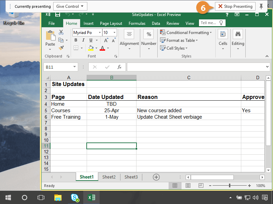Click Increase Font Size icon
The width and height of the screenshot is (273, 204).
click(106, 40)
